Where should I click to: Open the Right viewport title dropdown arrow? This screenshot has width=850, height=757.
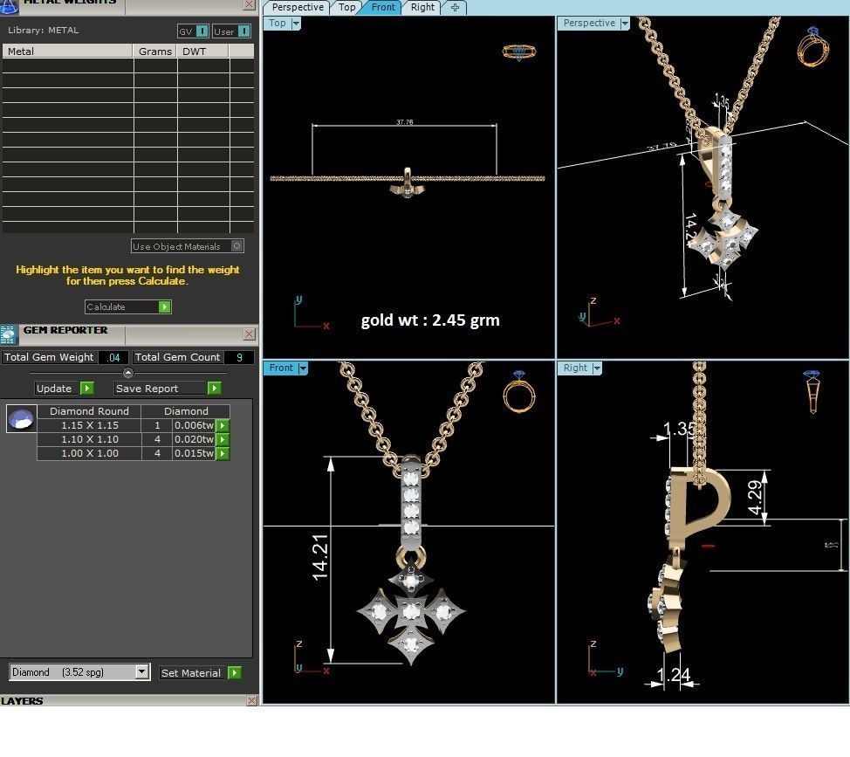(x=597, y=368)
